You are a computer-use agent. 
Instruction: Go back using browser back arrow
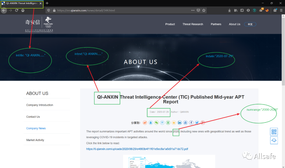[x=4, y=10]
